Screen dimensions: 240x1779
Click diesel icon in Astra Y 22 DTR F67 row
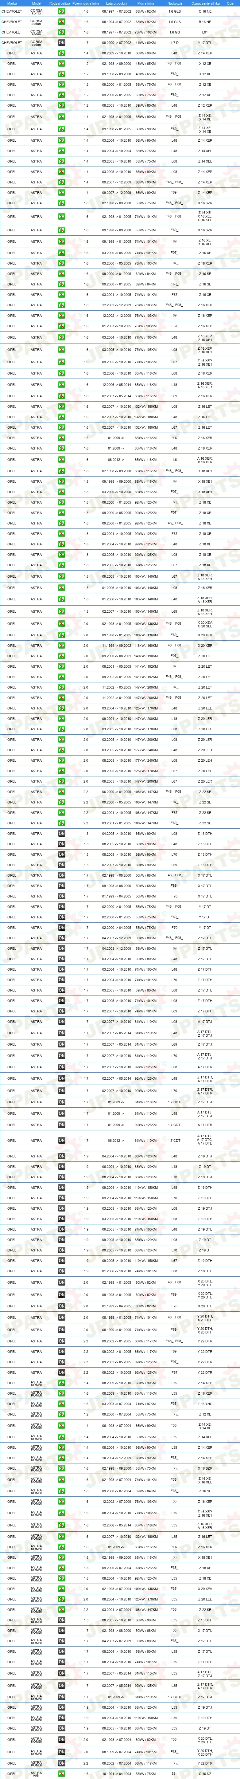tap(61, 1373)
